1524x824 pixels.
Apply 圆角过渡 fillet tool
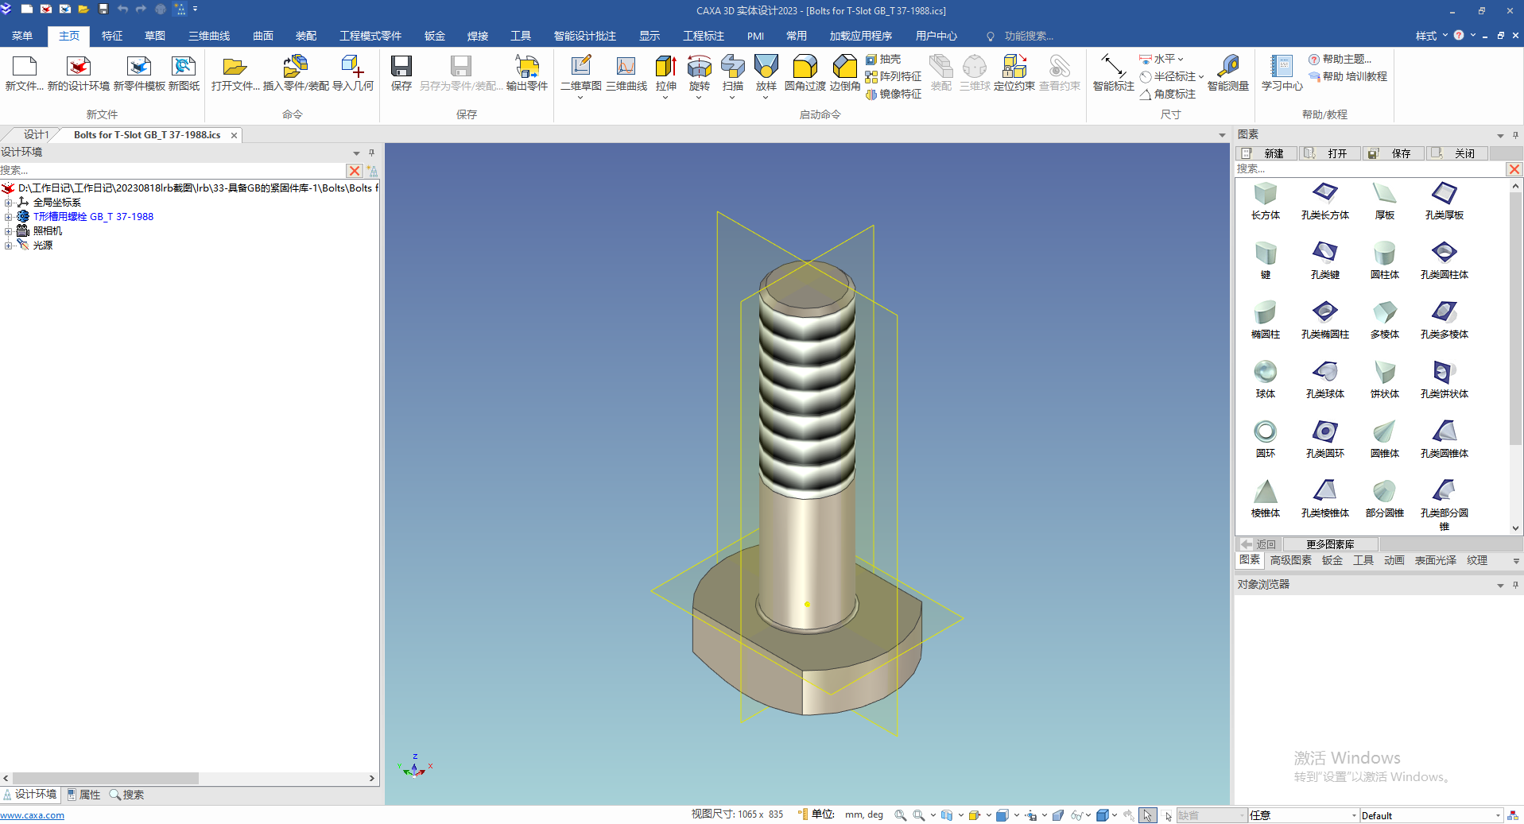click(805, 73)
